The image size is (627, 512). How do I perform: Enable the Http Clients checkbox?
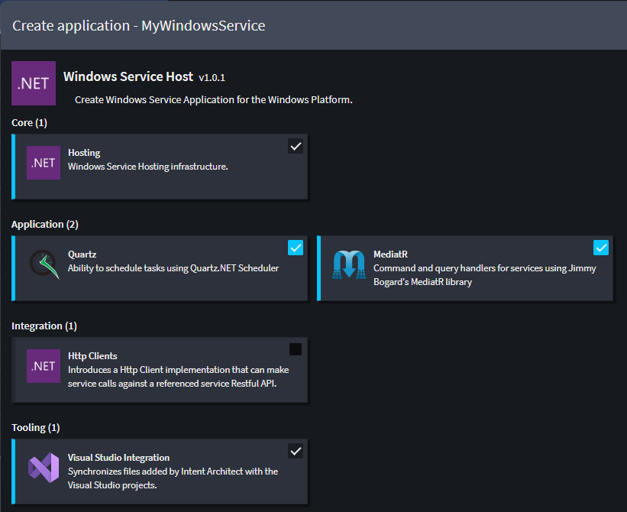296,349
